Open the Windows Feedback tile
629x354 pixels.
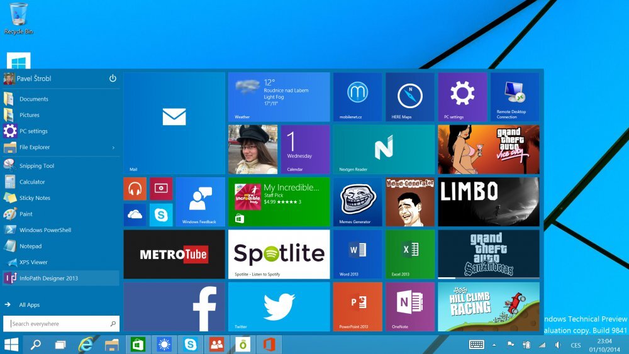click(x=200, y=202)
